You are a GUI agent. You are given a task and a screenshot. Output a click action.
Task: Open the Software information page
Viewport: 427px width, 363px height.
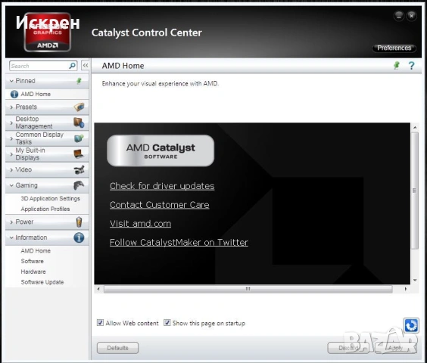point(32,261)
